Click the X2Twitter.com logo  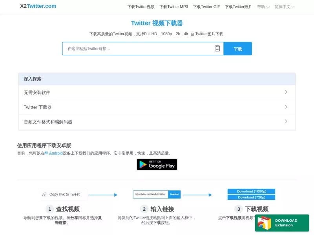pyautogui.click(x=38, y=6)
